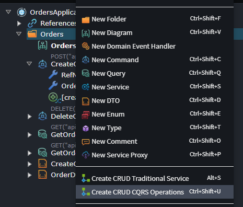Click the POST Create command icon
The width and height of the screenshot is (243, 207).
pos(42,64)
